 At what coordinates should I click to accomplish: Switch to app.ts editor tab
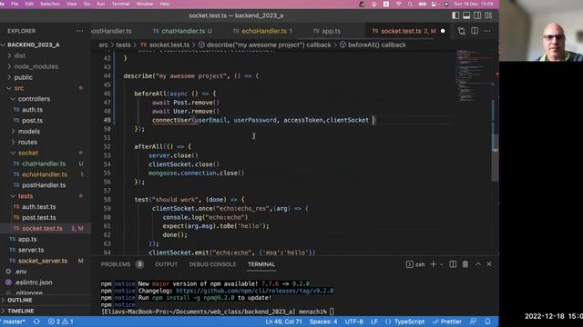pos(327,31)
